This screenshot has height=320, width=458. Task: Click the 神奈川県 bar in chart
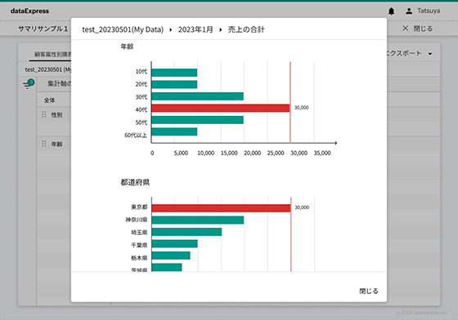198,220
